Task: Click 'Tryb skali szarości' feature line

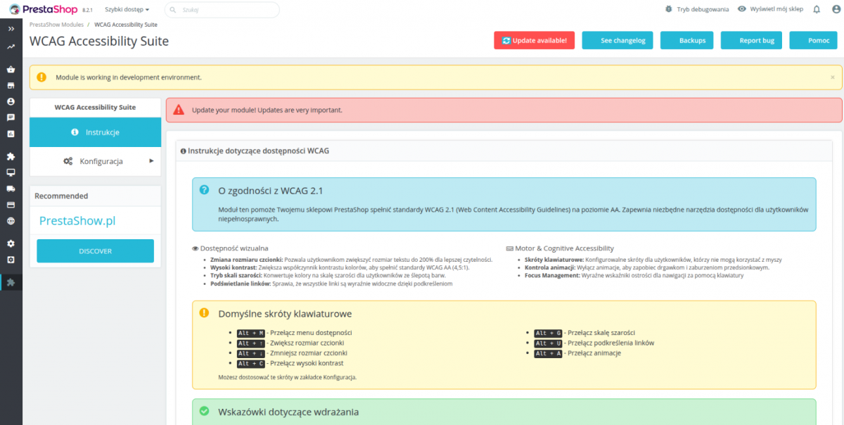Action: tap(328, 276)
